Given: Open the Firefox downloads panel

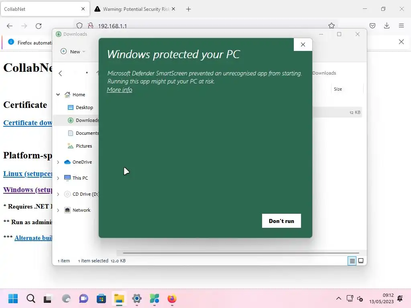Looking at the screenshot, I should pyautogui.click(x=387, y=26).
